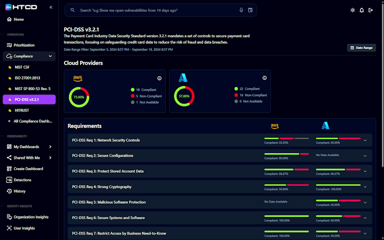Select PCI-DSS v3.2.1 sidebar item
The image size is (384, 240).
tap(29, 99)
